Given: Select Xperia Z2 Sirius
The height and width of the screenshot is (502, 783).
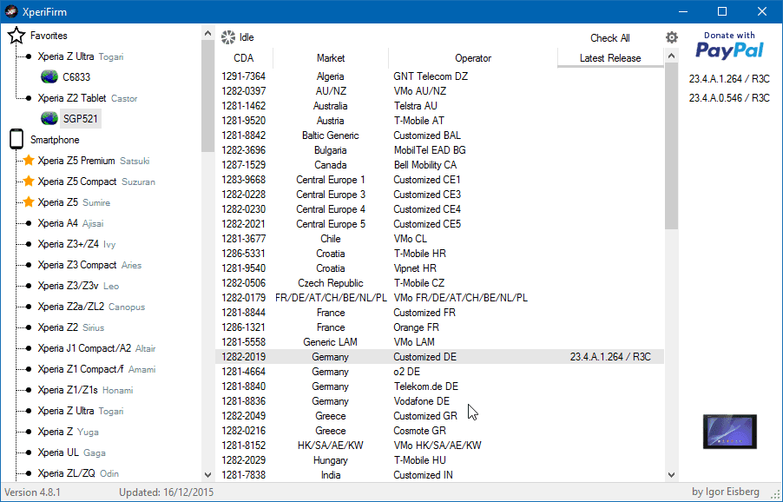Looking at the screenshot, I should pos(70,327).
